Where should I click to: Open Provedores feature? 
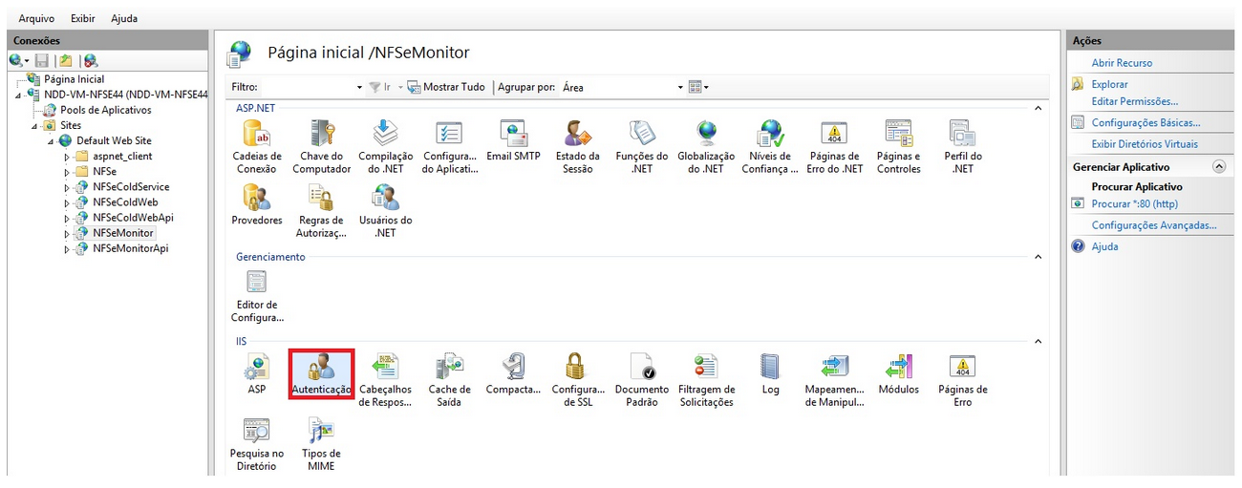tap(257, 204)
